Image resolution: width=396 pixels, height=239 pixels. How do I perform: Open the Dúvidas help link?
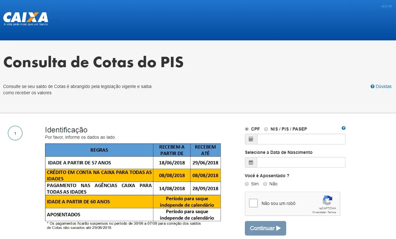pyautogui.click(x=381, y=86)
